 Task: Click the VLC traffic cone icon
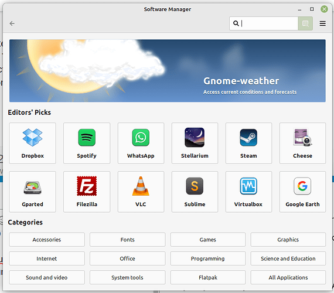[x=141, y=186]
